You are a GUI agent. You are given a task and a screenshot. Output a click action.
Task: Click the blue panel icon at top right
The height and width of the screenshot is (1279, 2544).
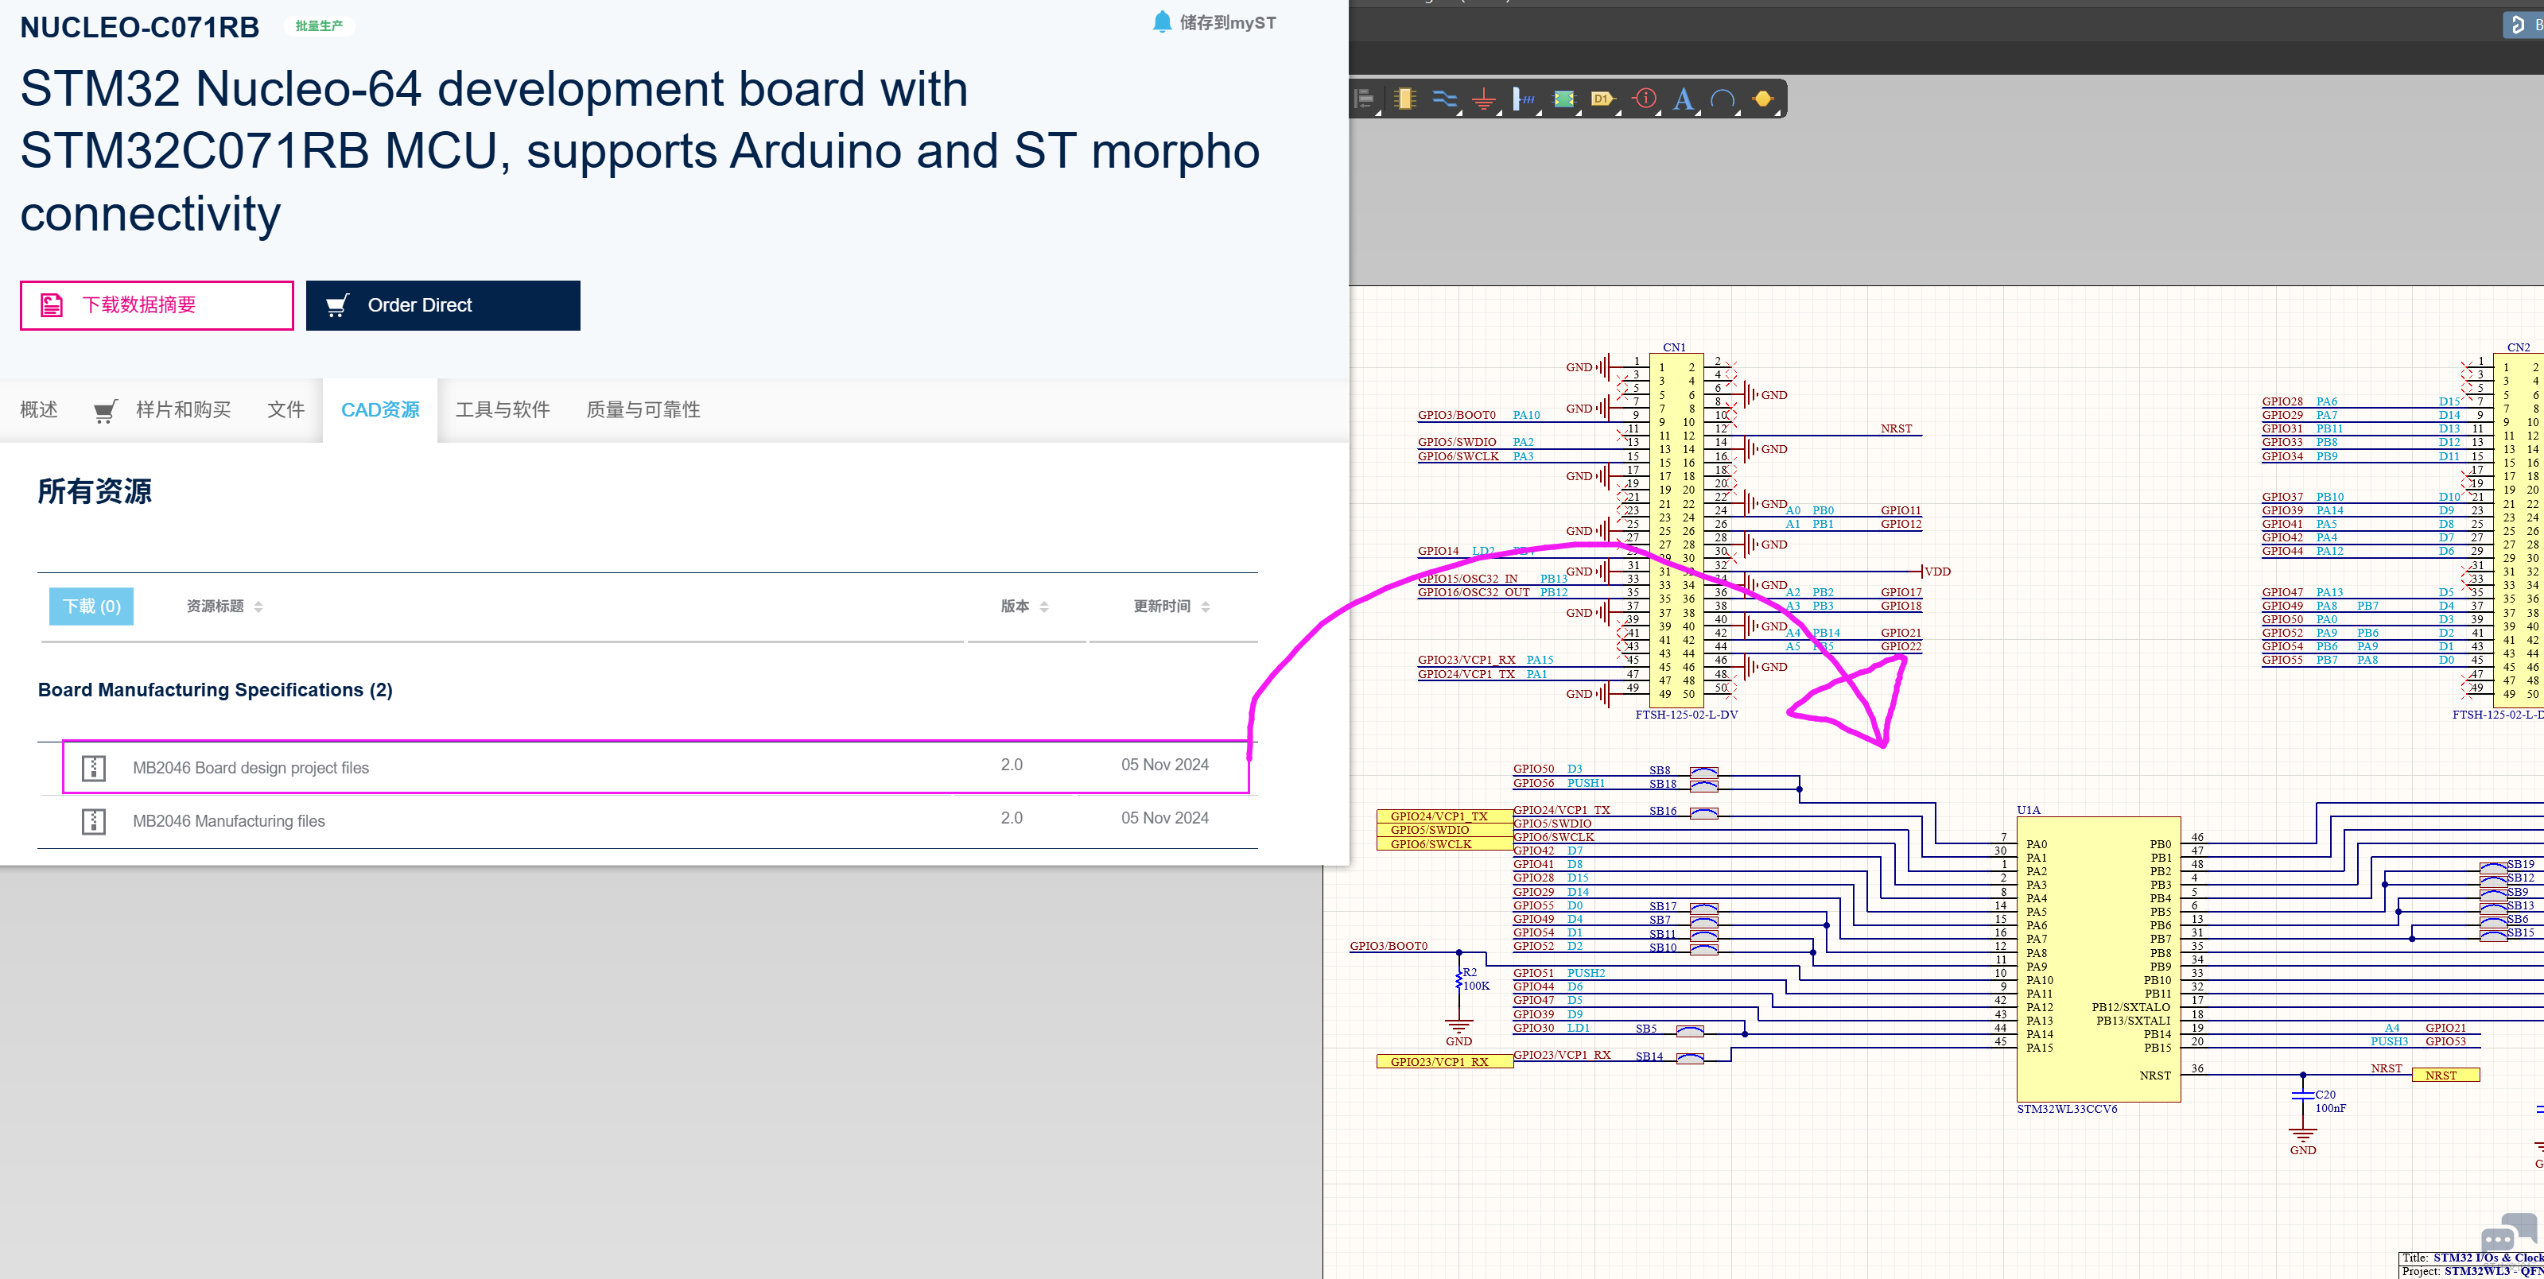coord(2519,25)
